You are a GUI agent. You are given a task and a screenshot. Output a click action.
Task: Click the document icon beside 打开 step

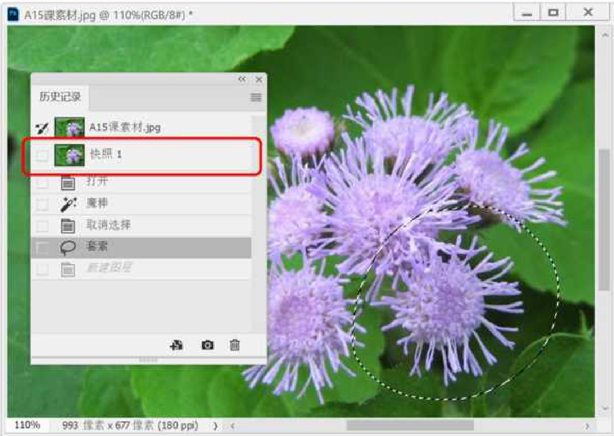(68, 182)
